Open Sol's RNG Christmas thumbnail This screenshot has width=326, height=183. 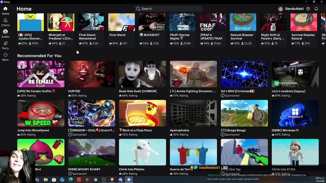coord(244,74)
